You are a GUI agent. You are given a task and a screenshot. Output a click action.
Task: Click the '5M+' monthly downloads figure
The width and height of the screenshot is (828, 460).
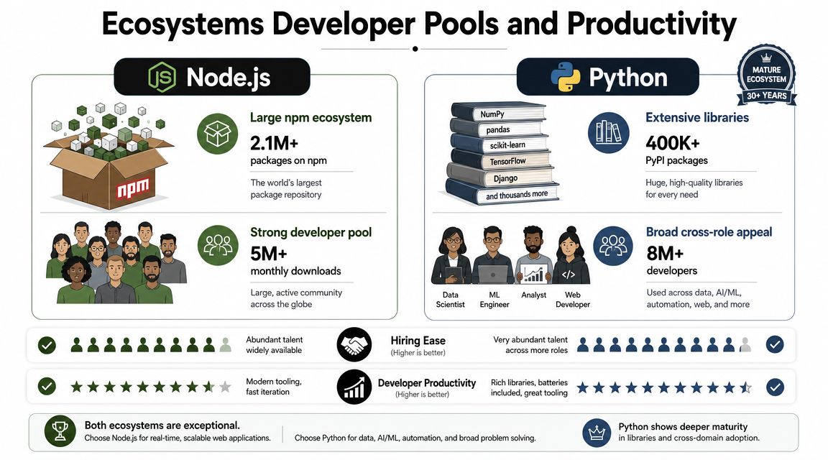click(x=268, y=254)
